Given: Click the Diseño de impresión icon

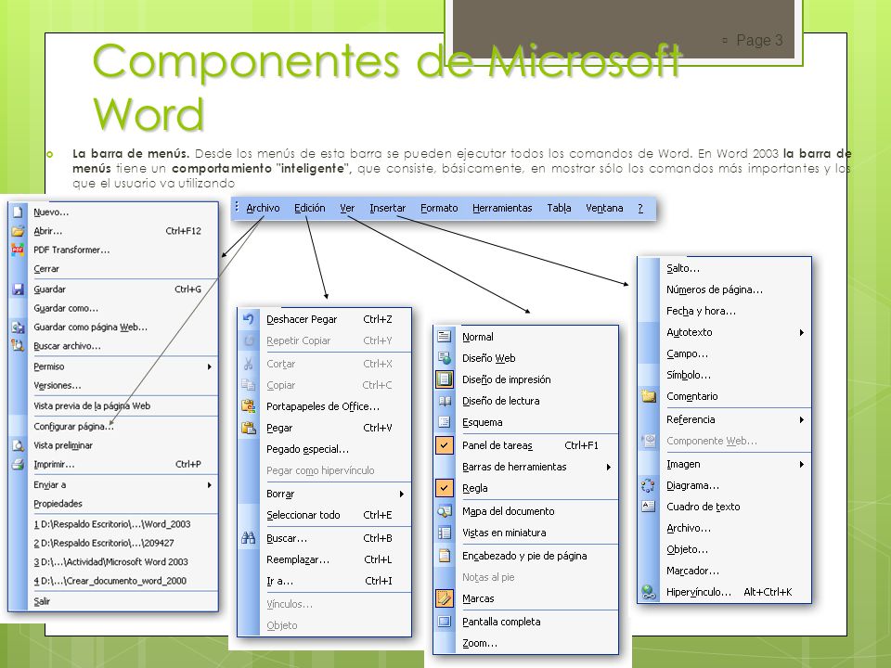Looking at the screenshot, I should (445, 379).
